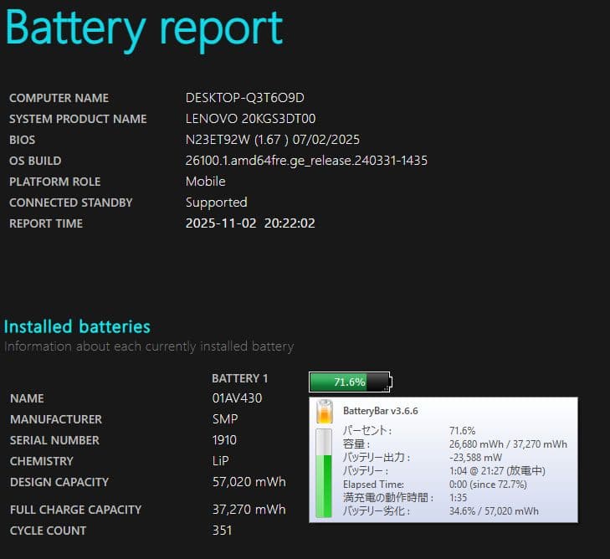Viewport: 610px width, 559px height.
Task: Click the PLATFORM ROLE label
Action: pos(55,182)
